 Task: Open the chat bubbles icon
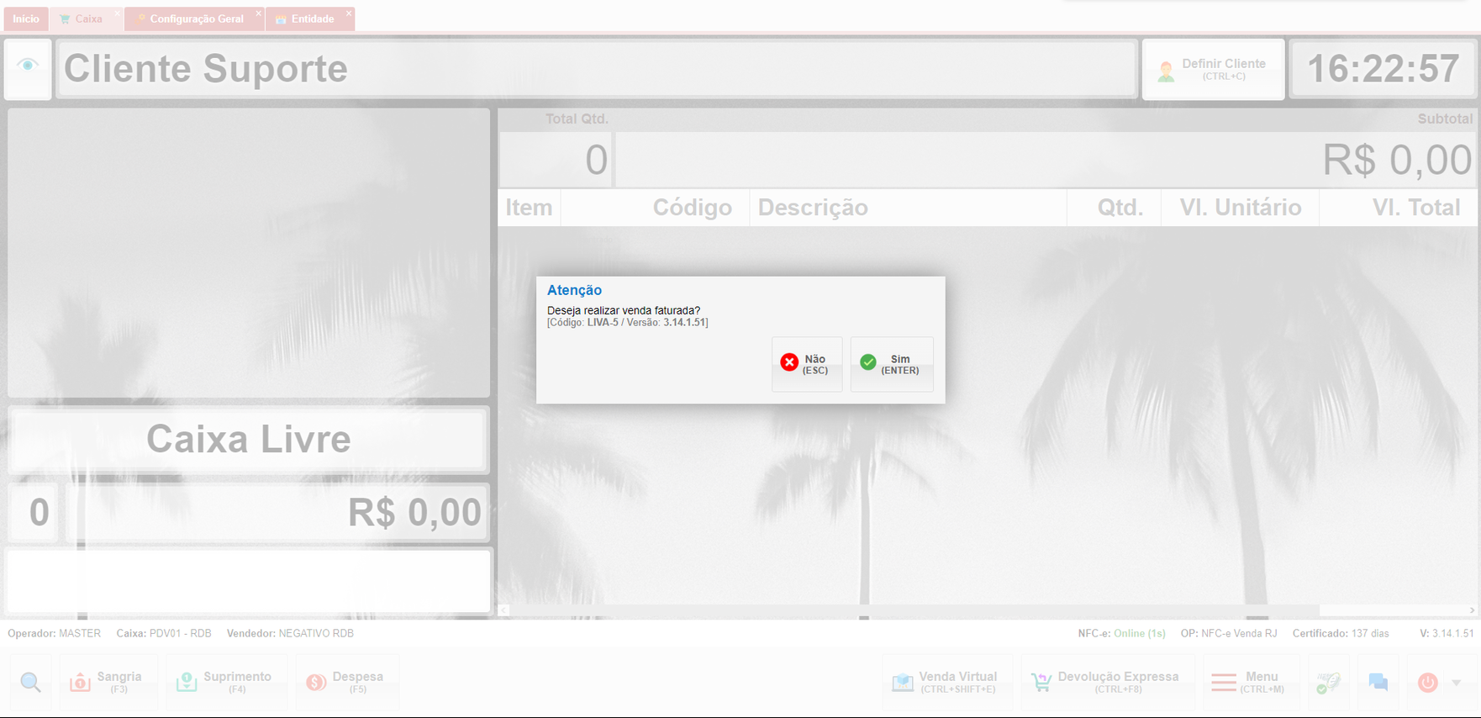(1378, 682)
